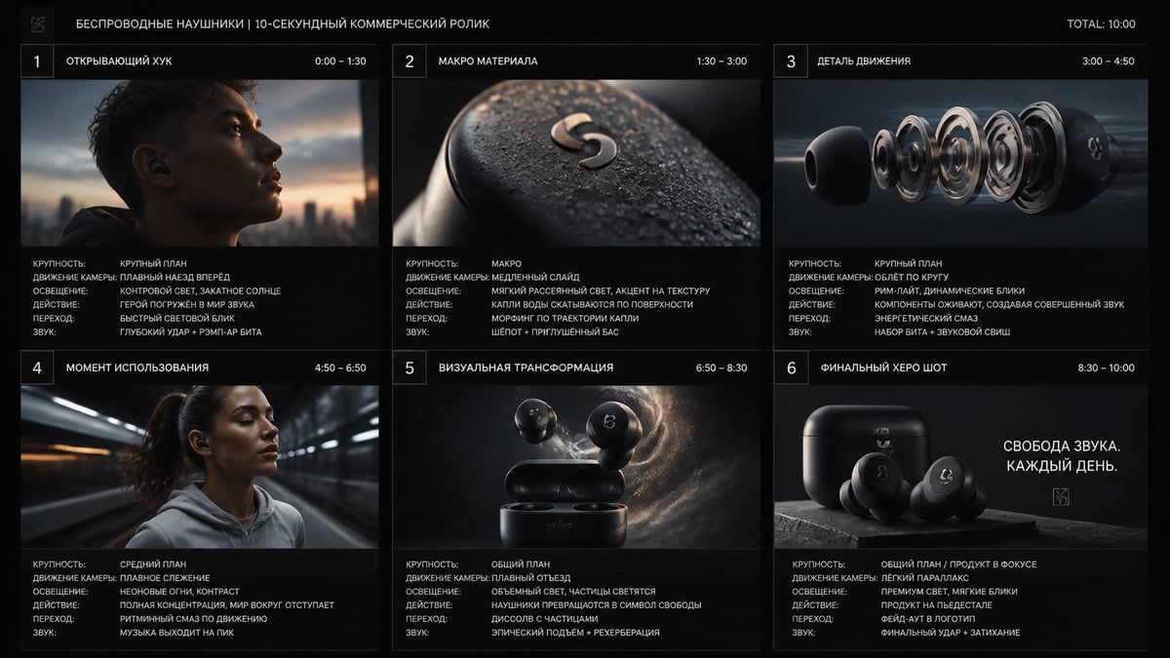Click the timecode 0:00 – 1:30
The height and width of the screenshot is (658, 1170).
[x=340, y=61]
